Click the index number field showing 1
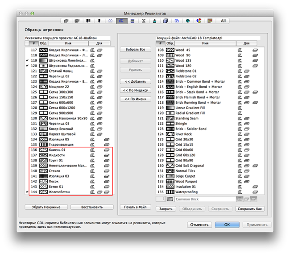The image size is (290, 255). click(x=161, y=199)
